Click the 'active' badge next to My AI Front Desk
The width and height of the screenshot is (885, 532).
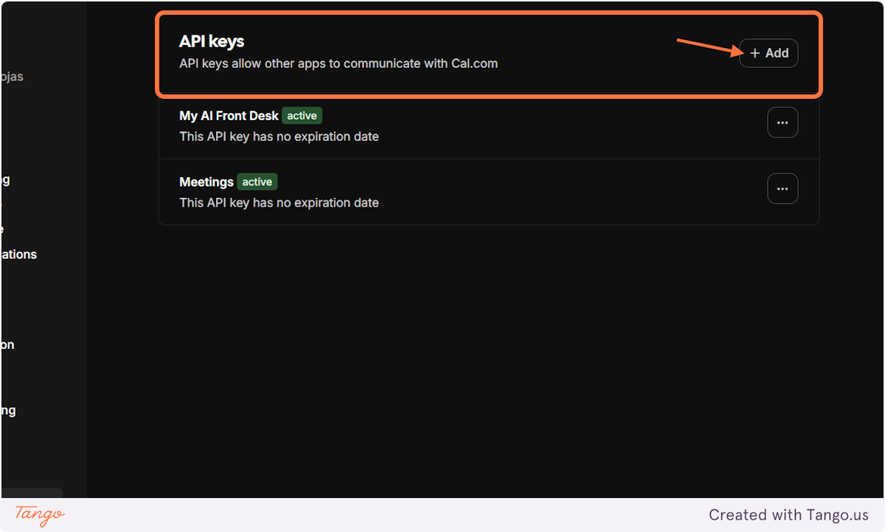pos(302,115)
